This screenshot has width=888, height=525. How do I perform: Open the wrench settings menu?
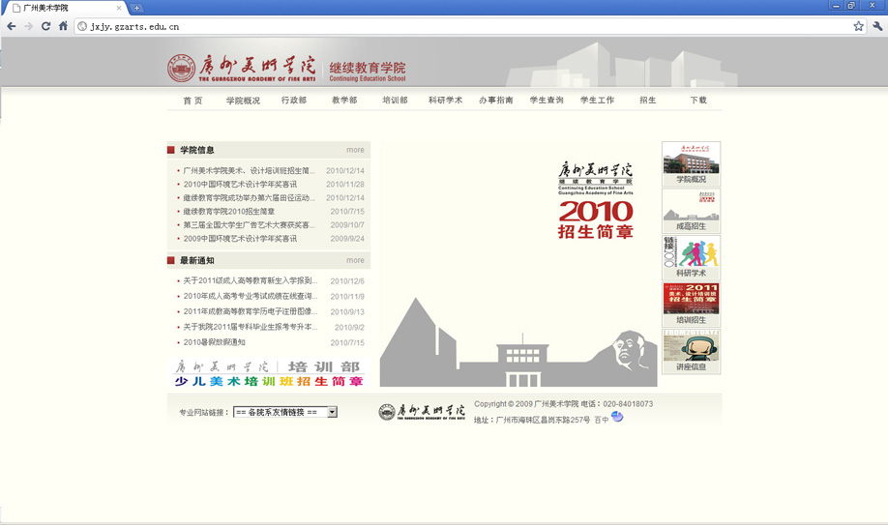pyautogui.click(x=877, y=26)
